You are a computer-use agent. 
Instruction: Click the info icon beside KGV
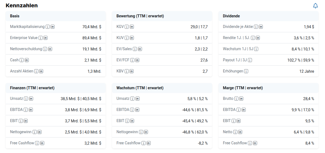(127, 27)
